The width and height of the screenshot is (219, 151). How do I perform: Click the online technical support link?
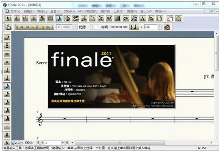click(68, 101)
